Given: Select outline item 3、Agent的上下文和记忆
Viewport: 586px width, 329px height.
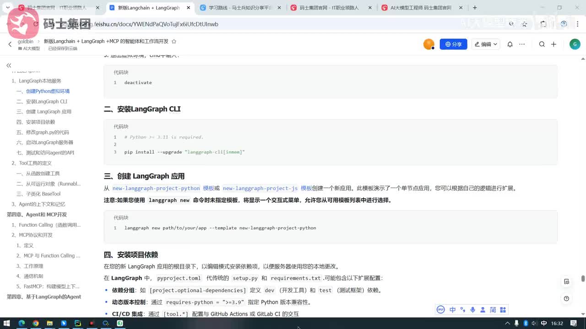Looking at the screenshot, I should click(x=38, y=204).
